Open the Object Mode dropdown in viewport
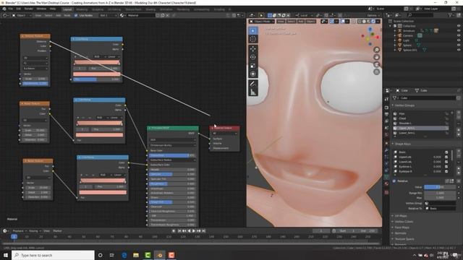The width and height of the screenshot is (463, 260). pos(262,22)
